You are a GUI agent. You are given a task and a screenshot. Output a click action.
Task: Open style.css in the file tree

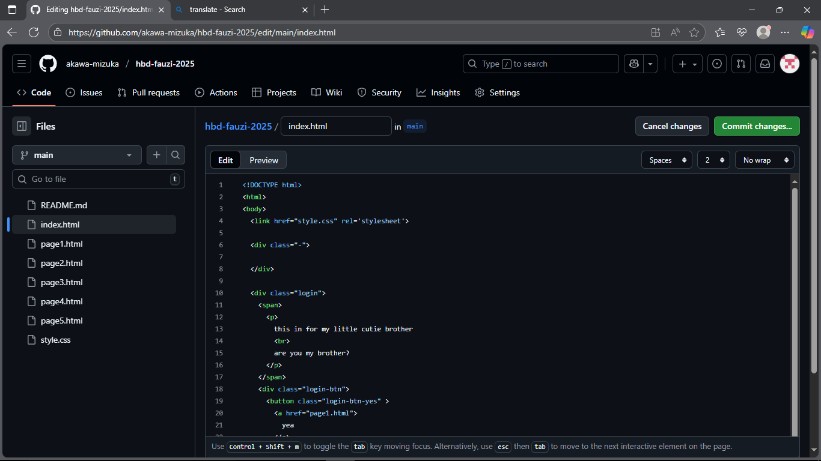(x=55, y=340)
